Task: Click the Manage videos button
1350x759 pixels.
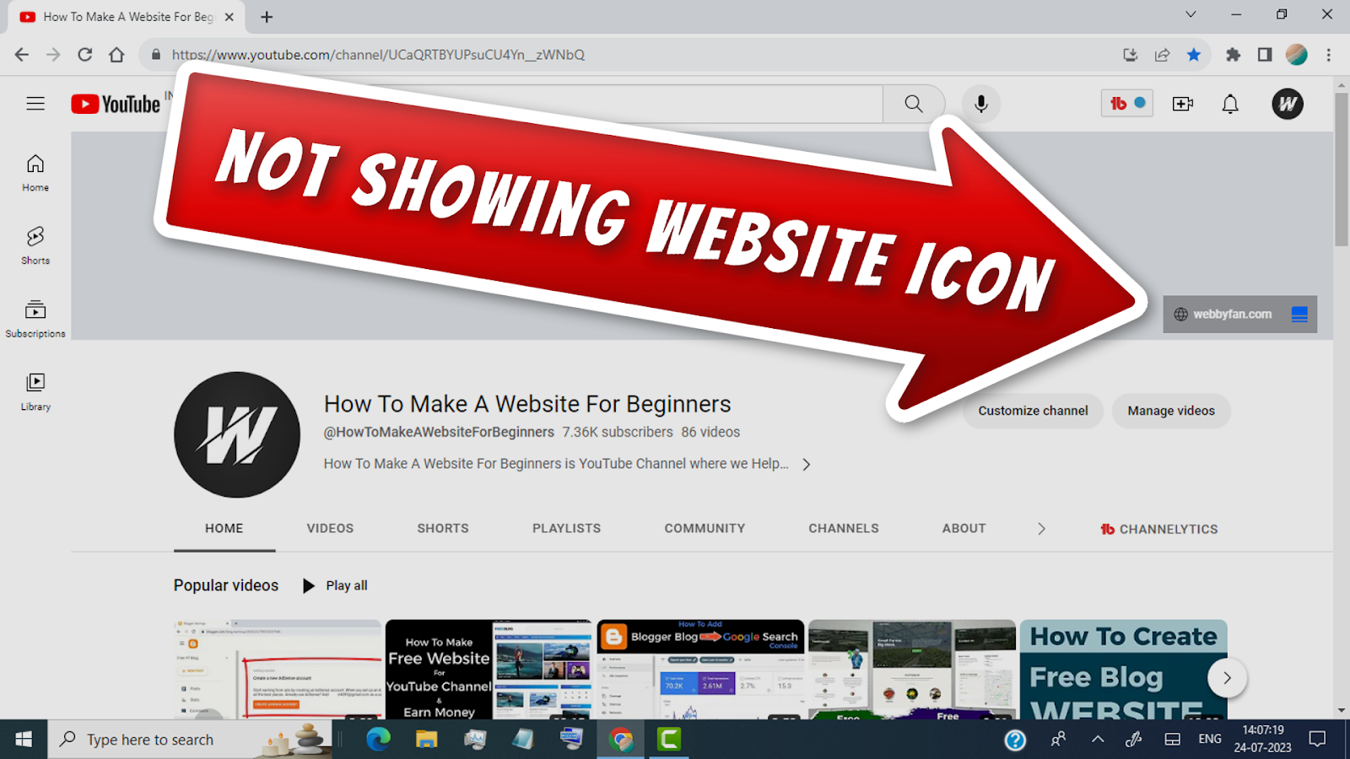Action: point(1171,411)
